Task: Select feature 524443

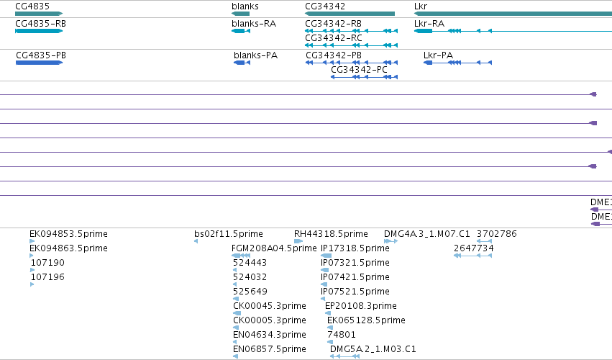Action: (250, 263)
